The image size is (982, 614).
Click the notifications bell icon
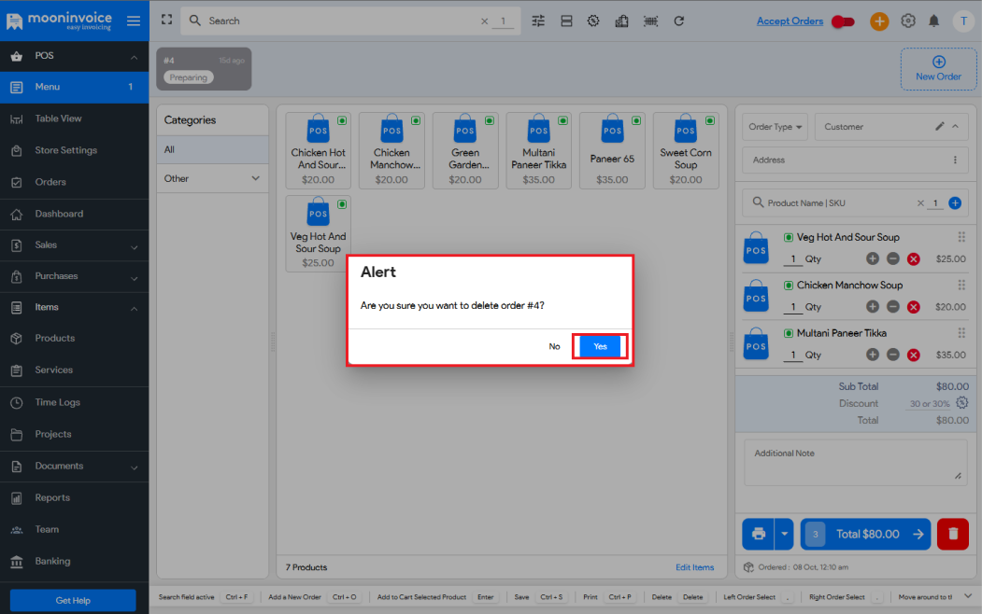933,21
